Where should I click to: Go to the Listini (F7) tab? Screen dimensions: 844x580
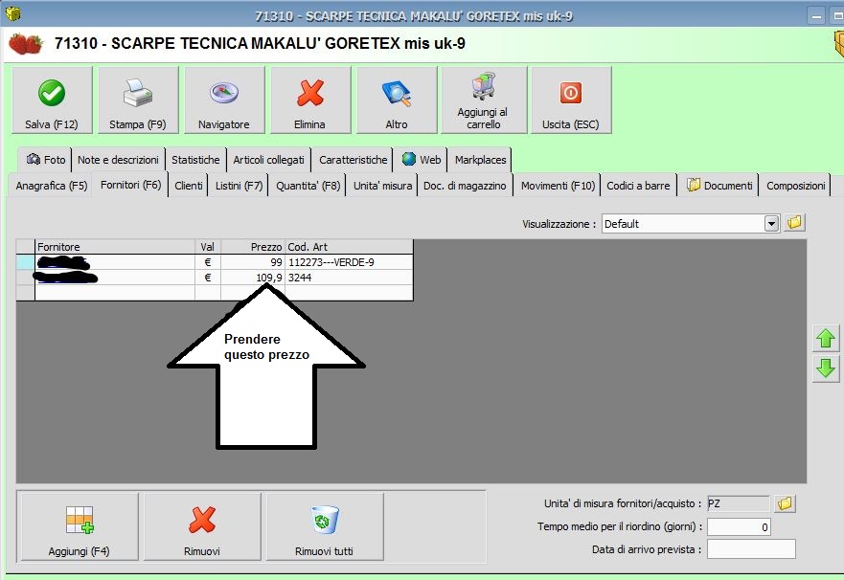point(239,186)
